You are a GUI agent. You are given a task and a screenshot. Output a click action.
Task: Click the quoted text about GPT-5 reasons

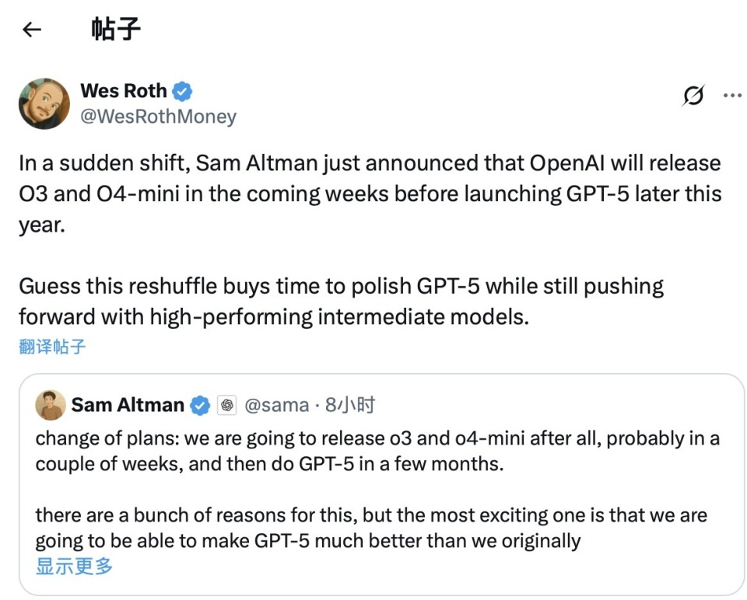(x=371, y=528)
